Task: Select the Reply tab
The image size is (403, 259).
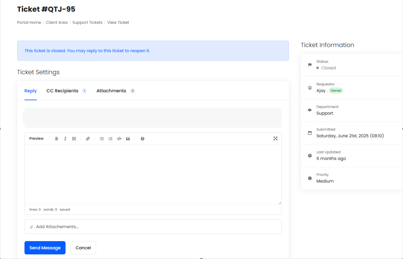Action: [31, 91]
